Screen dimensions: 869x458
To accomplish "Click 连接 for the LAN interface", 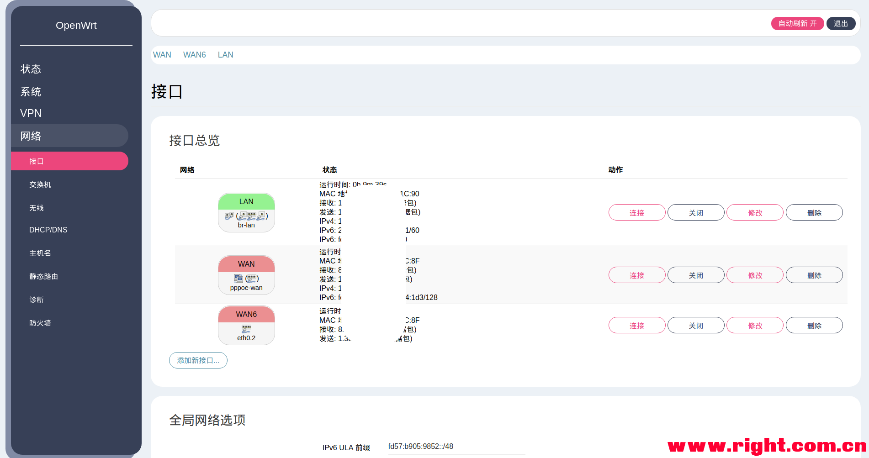I will pyautogui.click(x=637, y=213).
